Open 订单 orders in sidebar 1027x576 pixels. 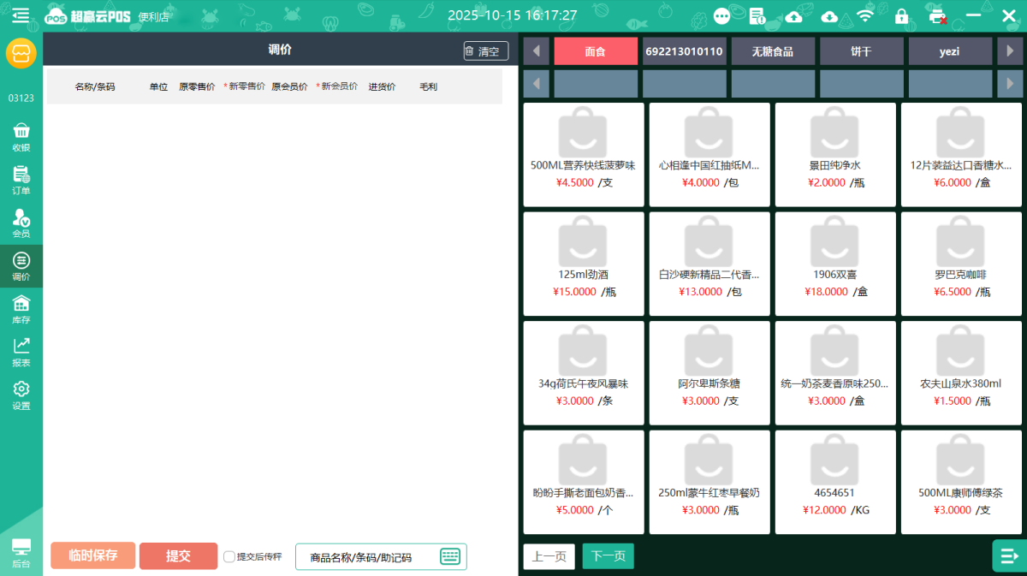click(21, 180)
